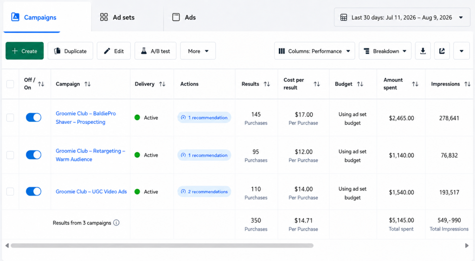This screenshot has height=261, width=475.
Task: Click the calendar icon in date range
Action: pos(344,17)
